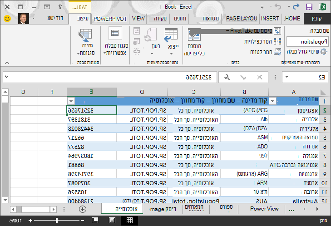The width and height of the screenshot is (331, 226).
Task: Click the Convert to Range icon
Action: click(277, 52)
